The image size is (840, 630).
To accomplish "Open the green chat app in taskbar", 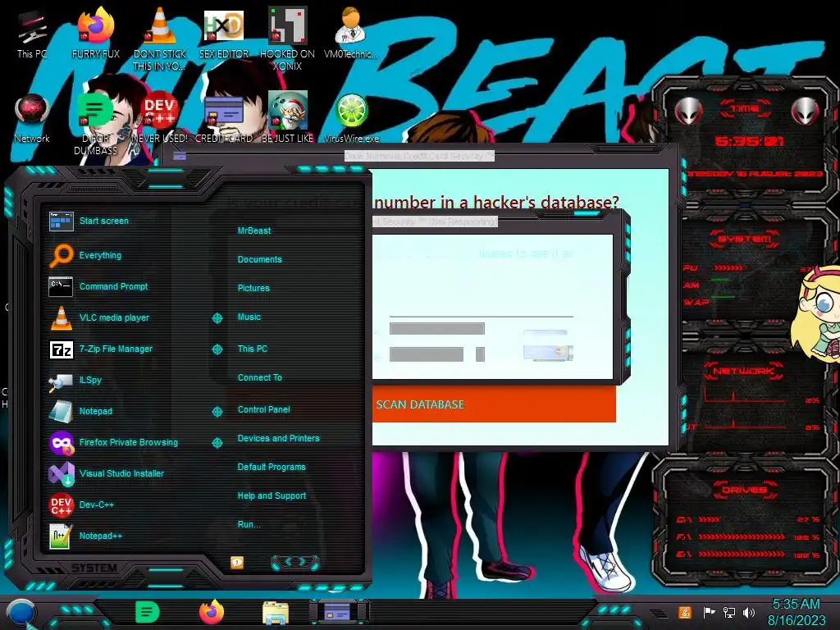I will [147, 612].
